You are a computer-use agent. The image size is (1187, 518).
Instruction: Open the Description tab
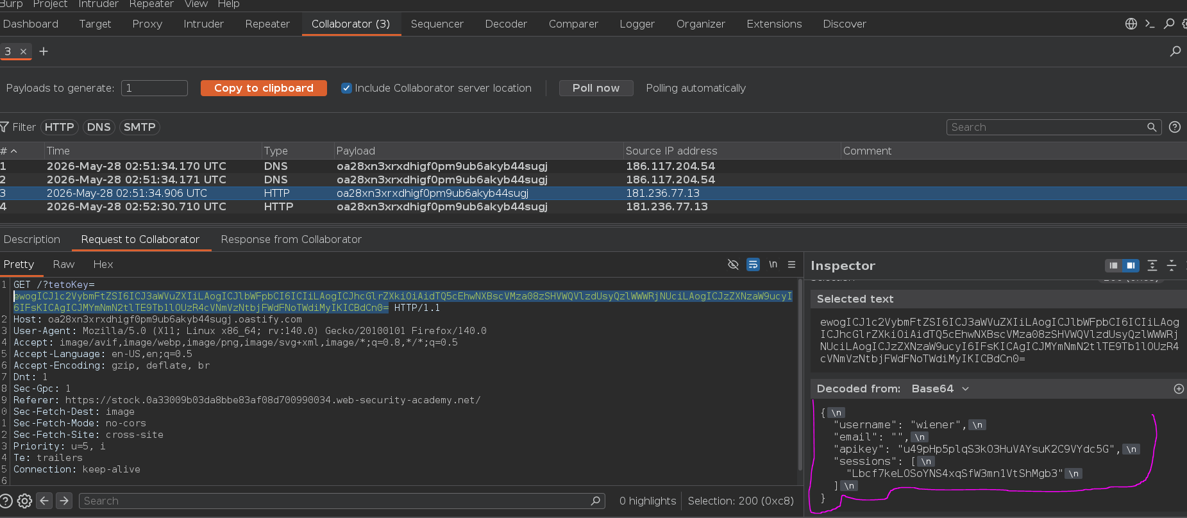32,239
